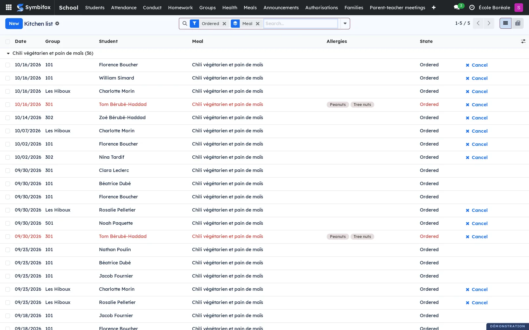Switch to list view
This screenshot has height=330, width=529.
pyautogui.click(x=505, y=23)
